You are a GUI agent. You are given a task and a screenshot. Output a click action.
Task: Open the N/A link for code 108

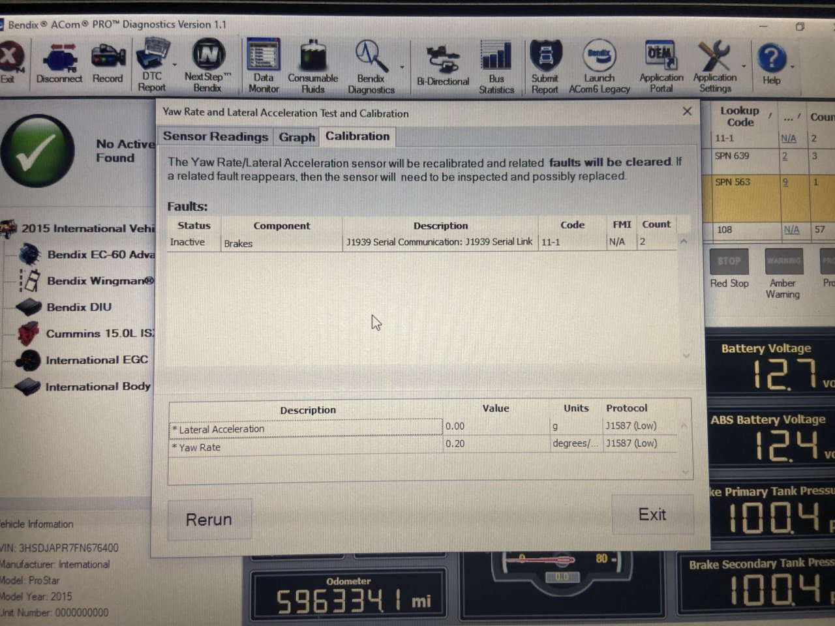(791, 230)
